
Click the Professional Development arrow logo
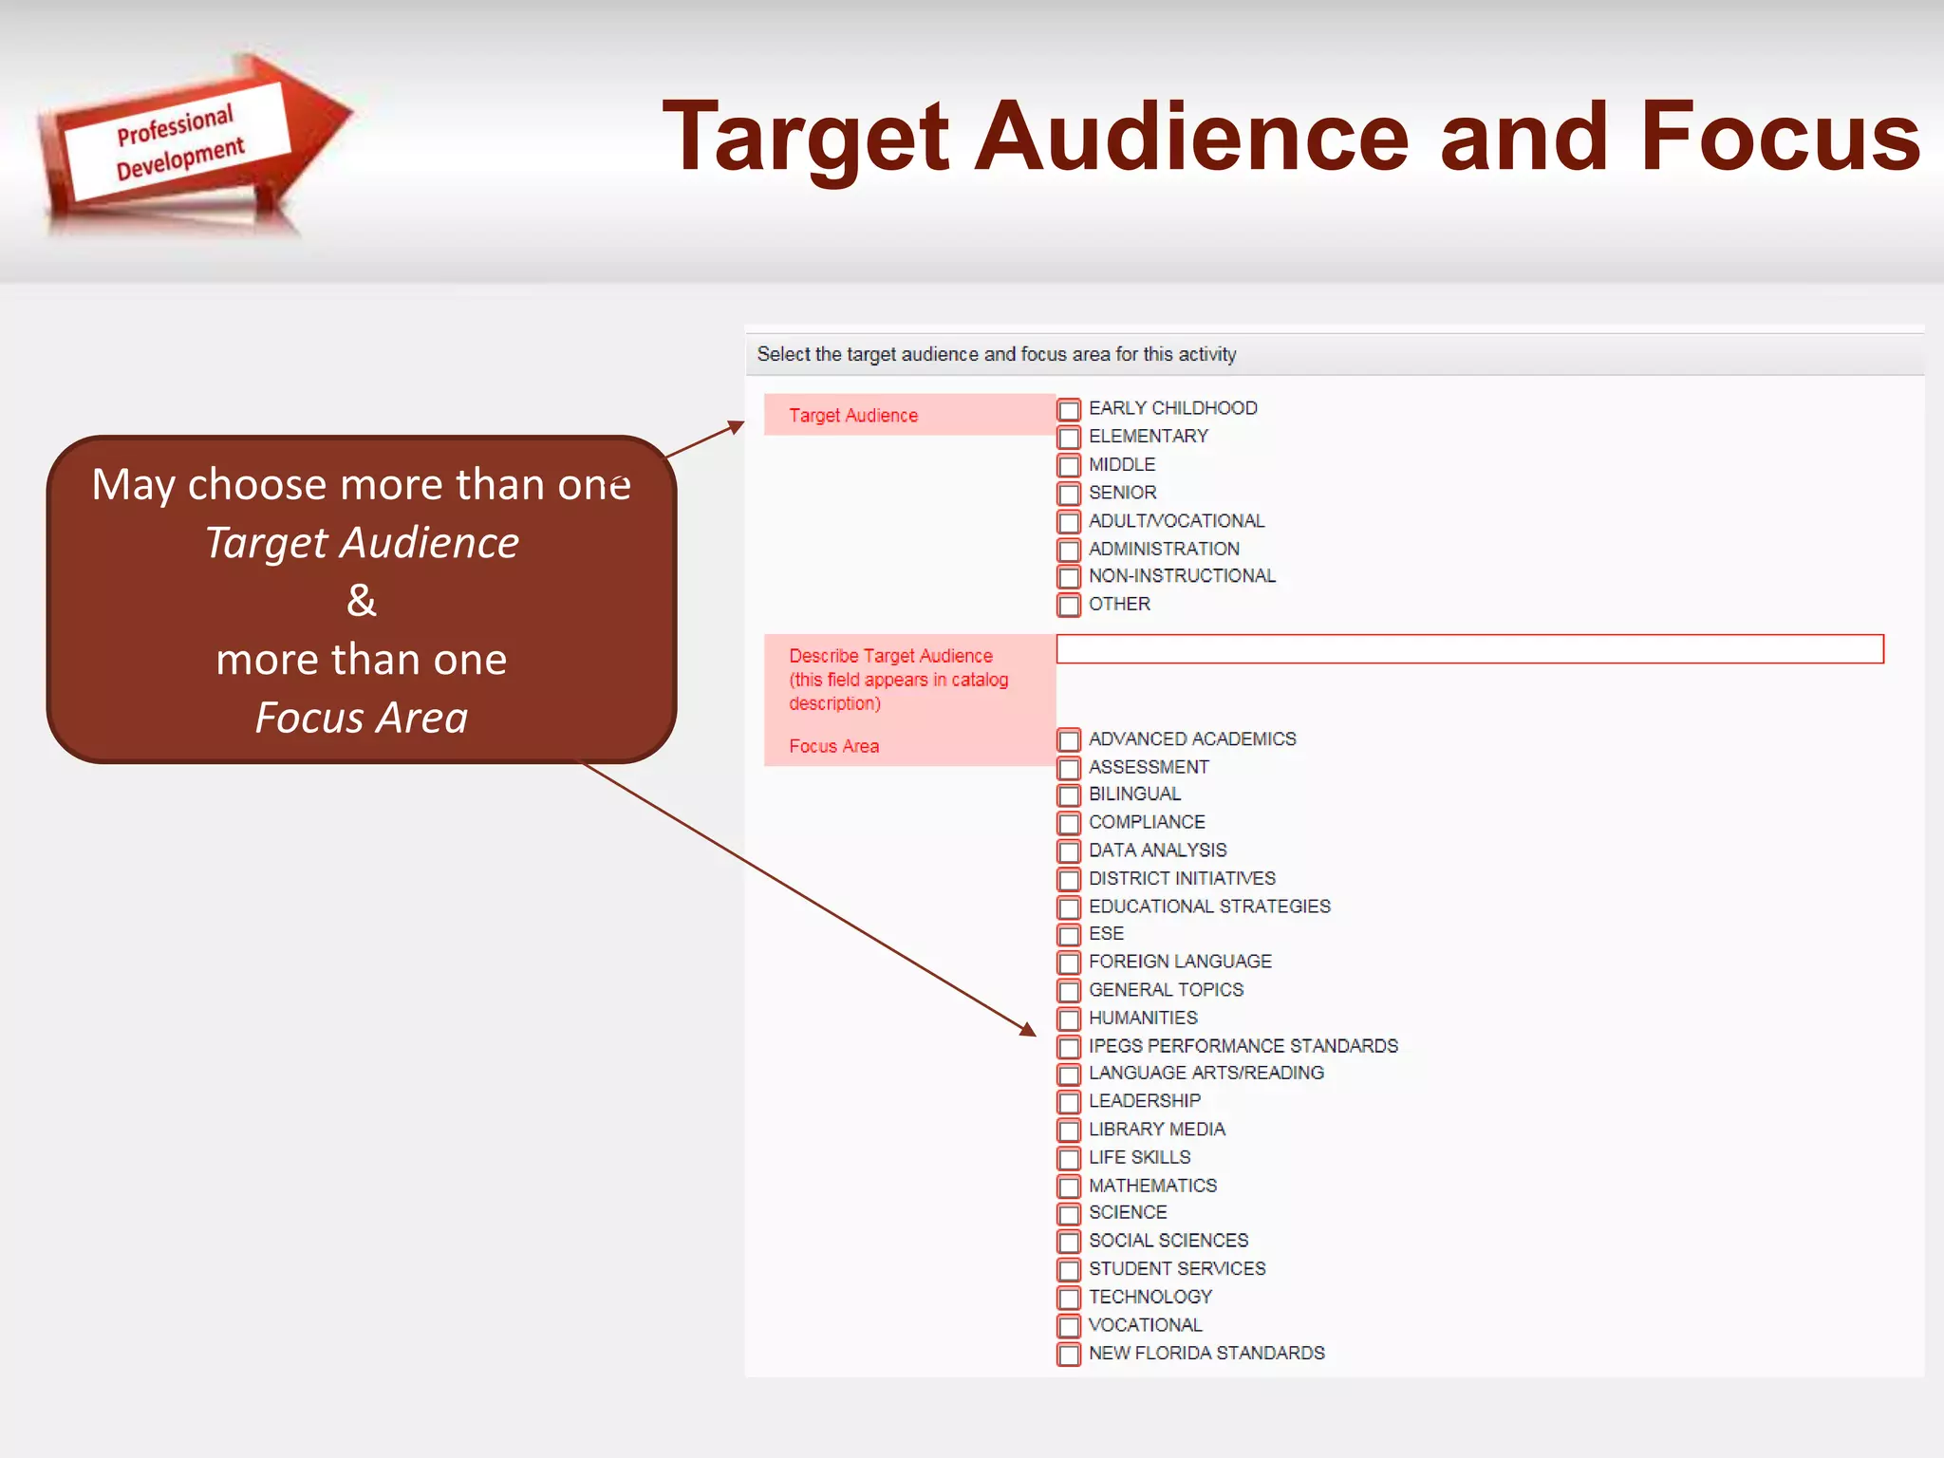(x=195, y=140)
